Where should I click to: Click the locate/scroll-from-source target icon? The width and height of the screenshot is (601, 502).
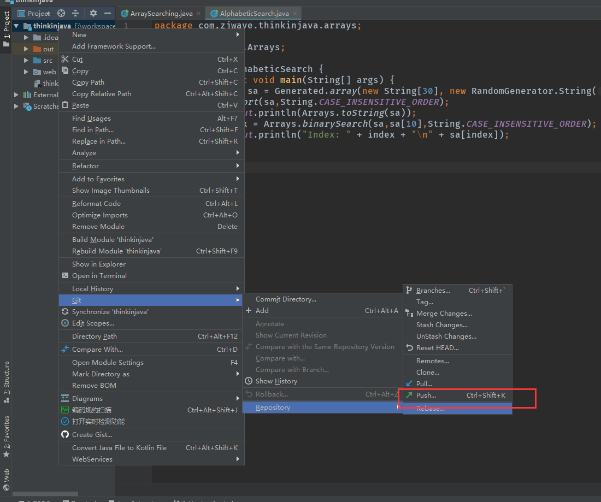[x=61, y=13]
